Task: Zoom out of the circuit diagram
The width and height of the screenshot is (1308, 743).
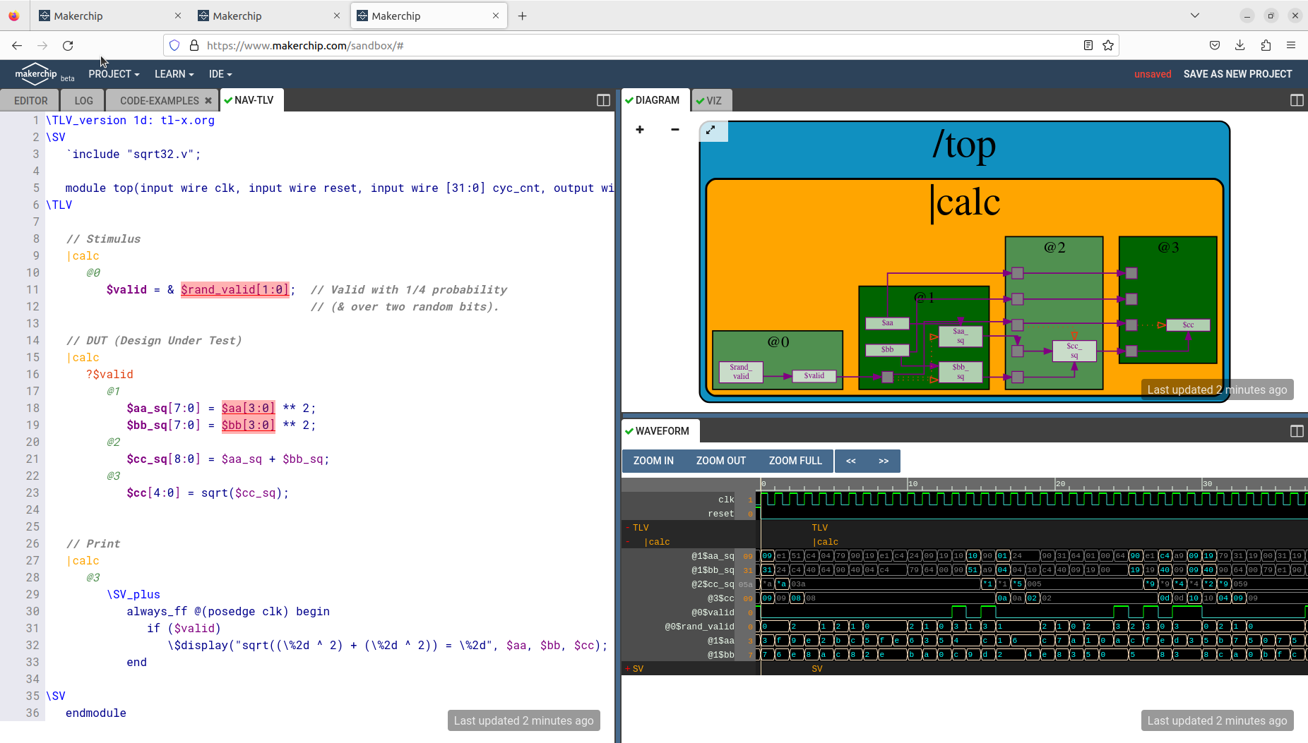Action: tap(674, 129)
